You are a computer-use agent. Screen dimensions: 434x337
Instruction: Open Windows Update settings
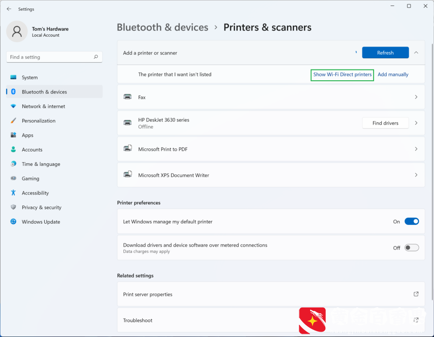point(54,222)
